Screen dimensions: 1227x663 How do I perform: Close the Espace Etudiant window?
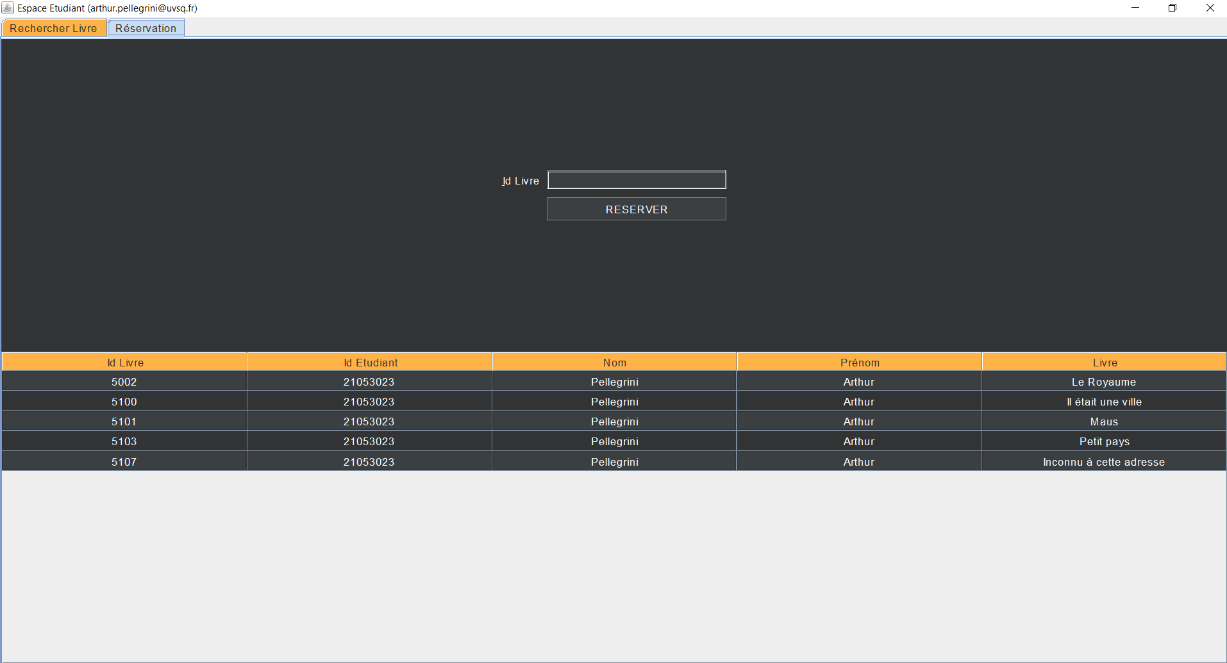1210,8
